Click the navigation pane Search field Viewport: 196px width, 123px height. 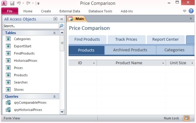click(31, 26)
